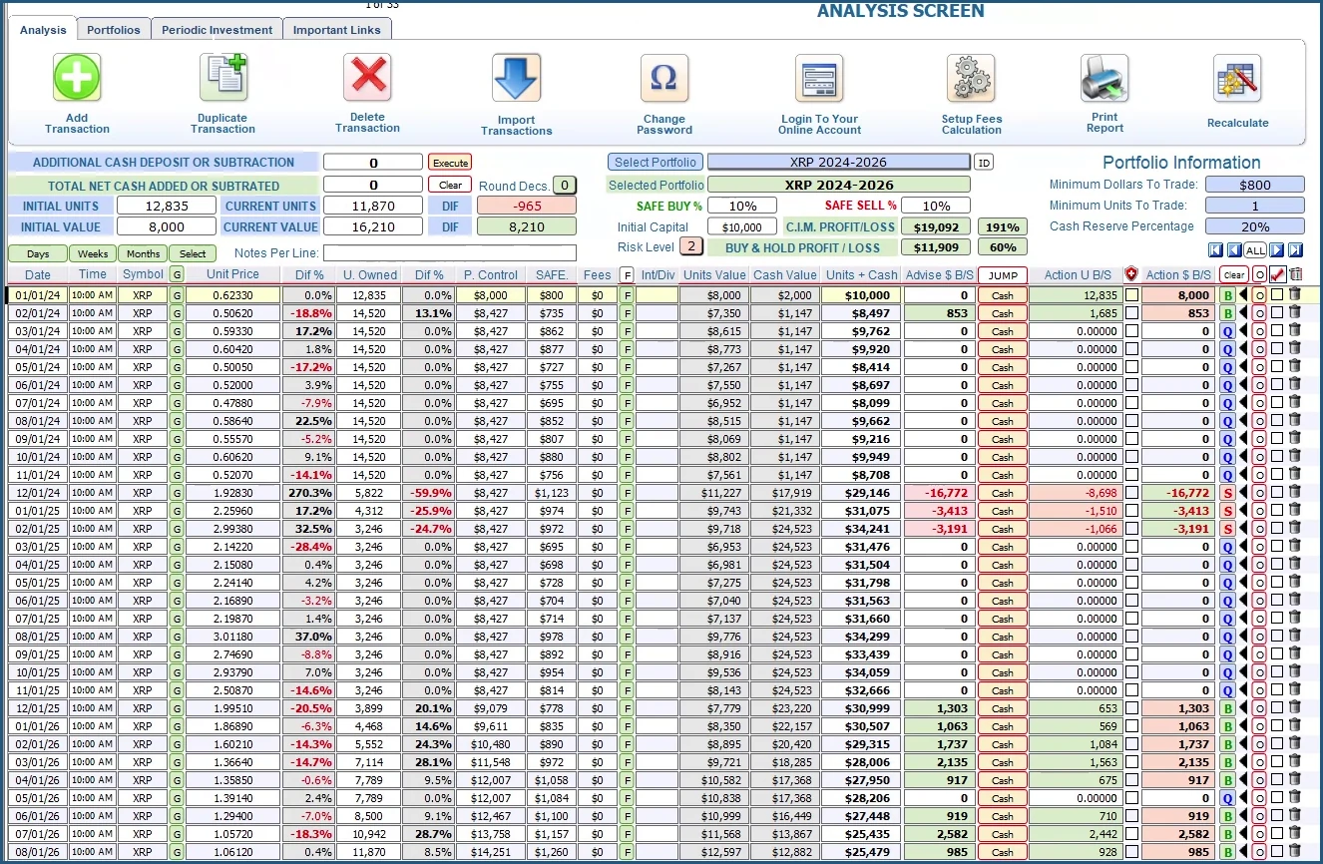Click the G button in the Symbol header
The image size is (1323, 864).
click(177, 274)
